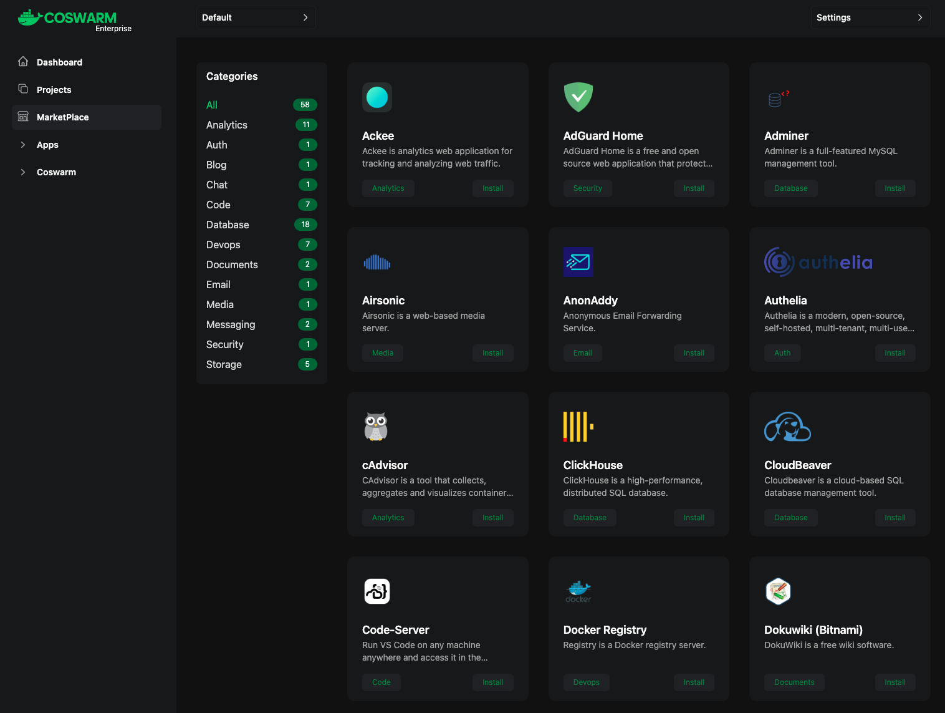Image resolution: width=945 pixels, height=713 pixels.
Task: Click the ClickHouse yellow bars icon
Action: [x=578, y=427]
